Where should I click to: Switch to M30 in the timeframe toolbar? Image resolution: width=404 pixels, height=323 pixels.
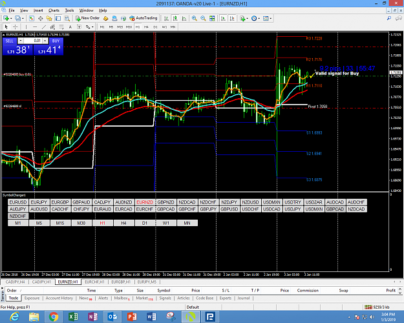(129, 26)
